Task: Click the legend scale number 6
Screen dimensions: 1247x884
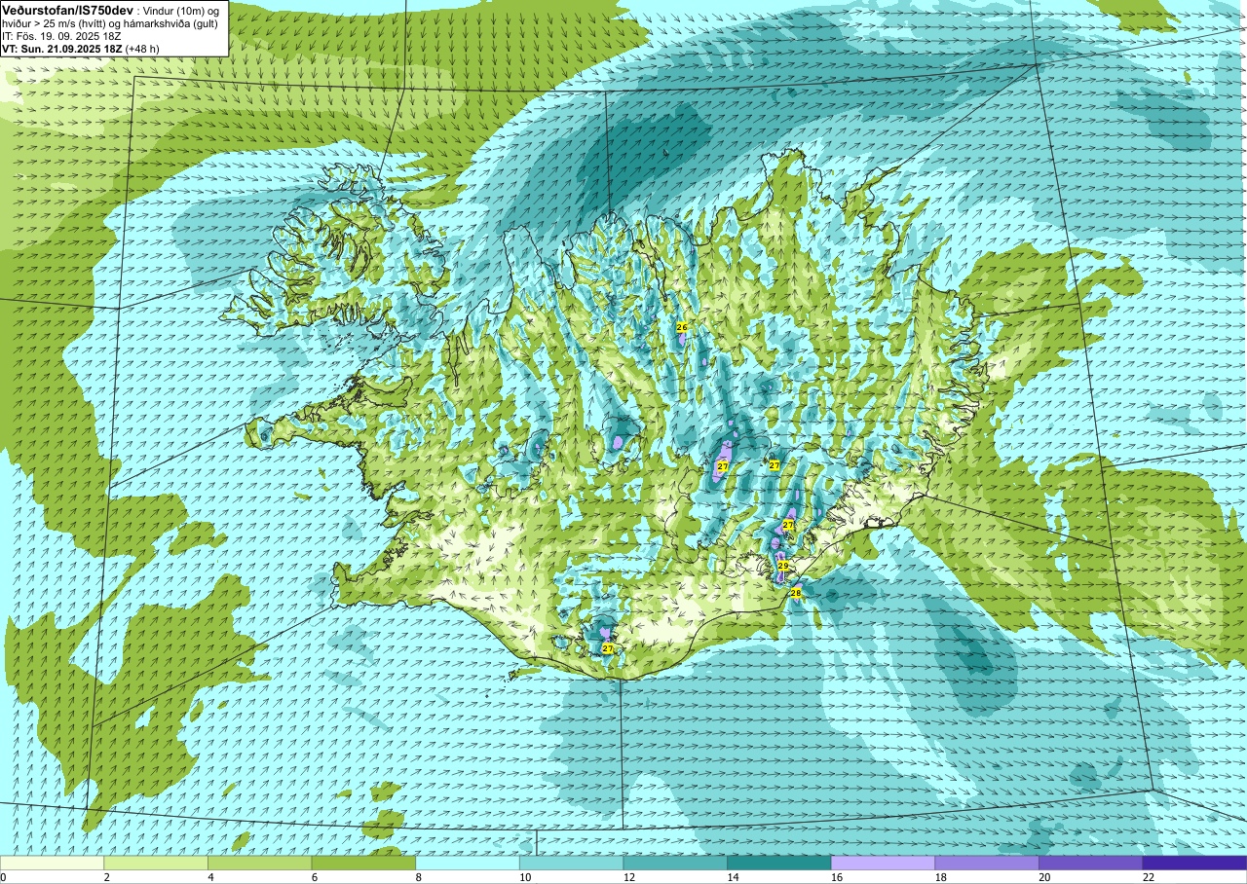Action: (315, 877)
